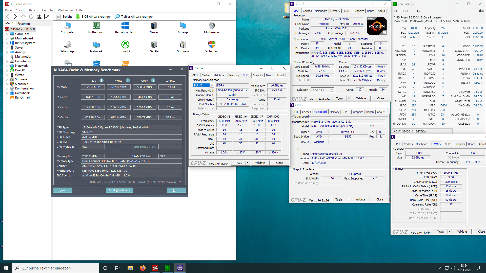Click Start Benchmark button
This screenshot has width=486, height=273.
click(x=119, y=190)
